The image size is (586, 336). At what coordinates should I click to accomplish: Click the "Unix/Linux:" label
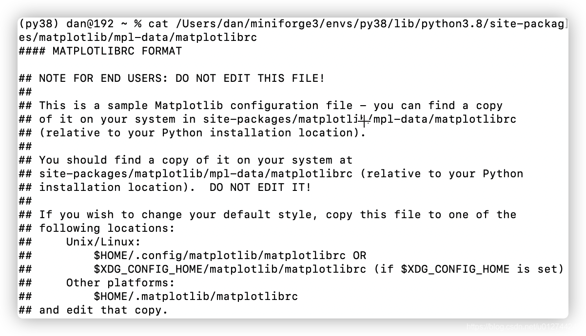pos(103,242)
